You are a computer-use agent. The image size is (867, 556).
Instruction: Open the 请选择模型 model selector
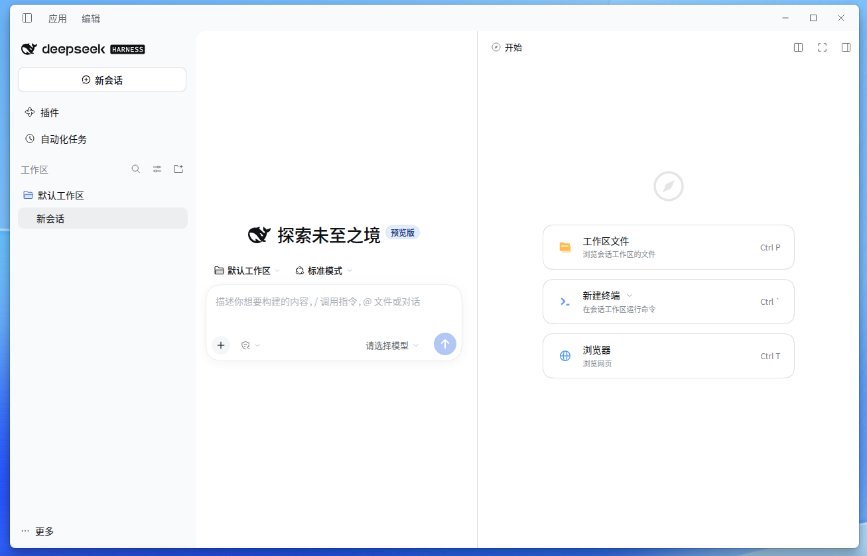coord(392,345)
